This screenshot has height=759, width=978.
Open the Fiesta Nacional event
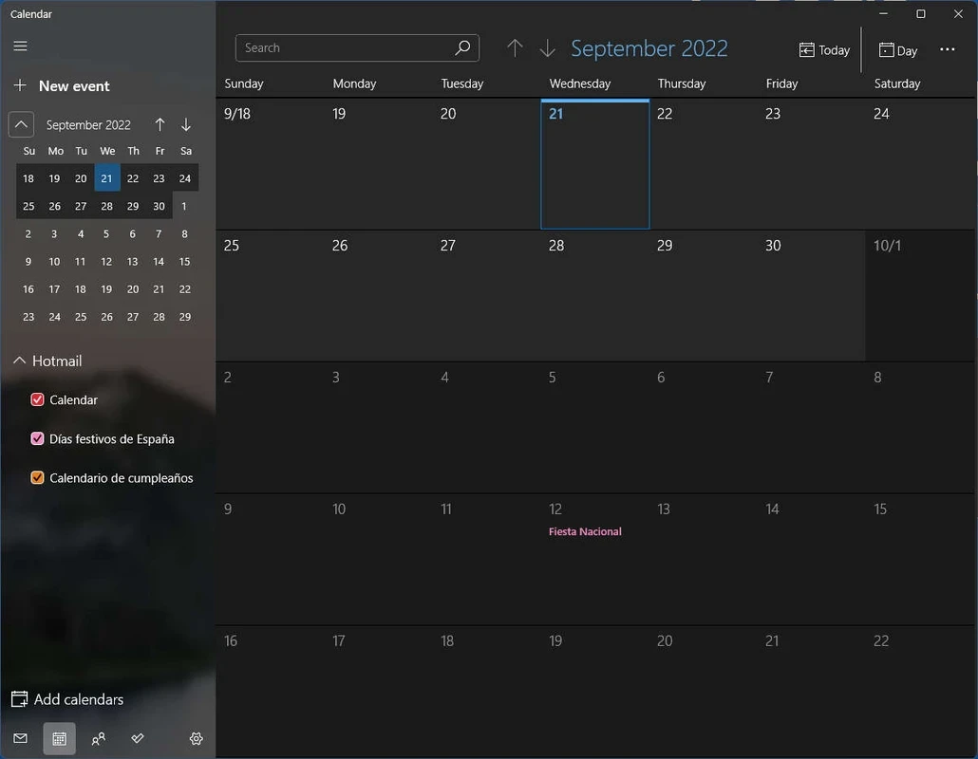(585, 531)
